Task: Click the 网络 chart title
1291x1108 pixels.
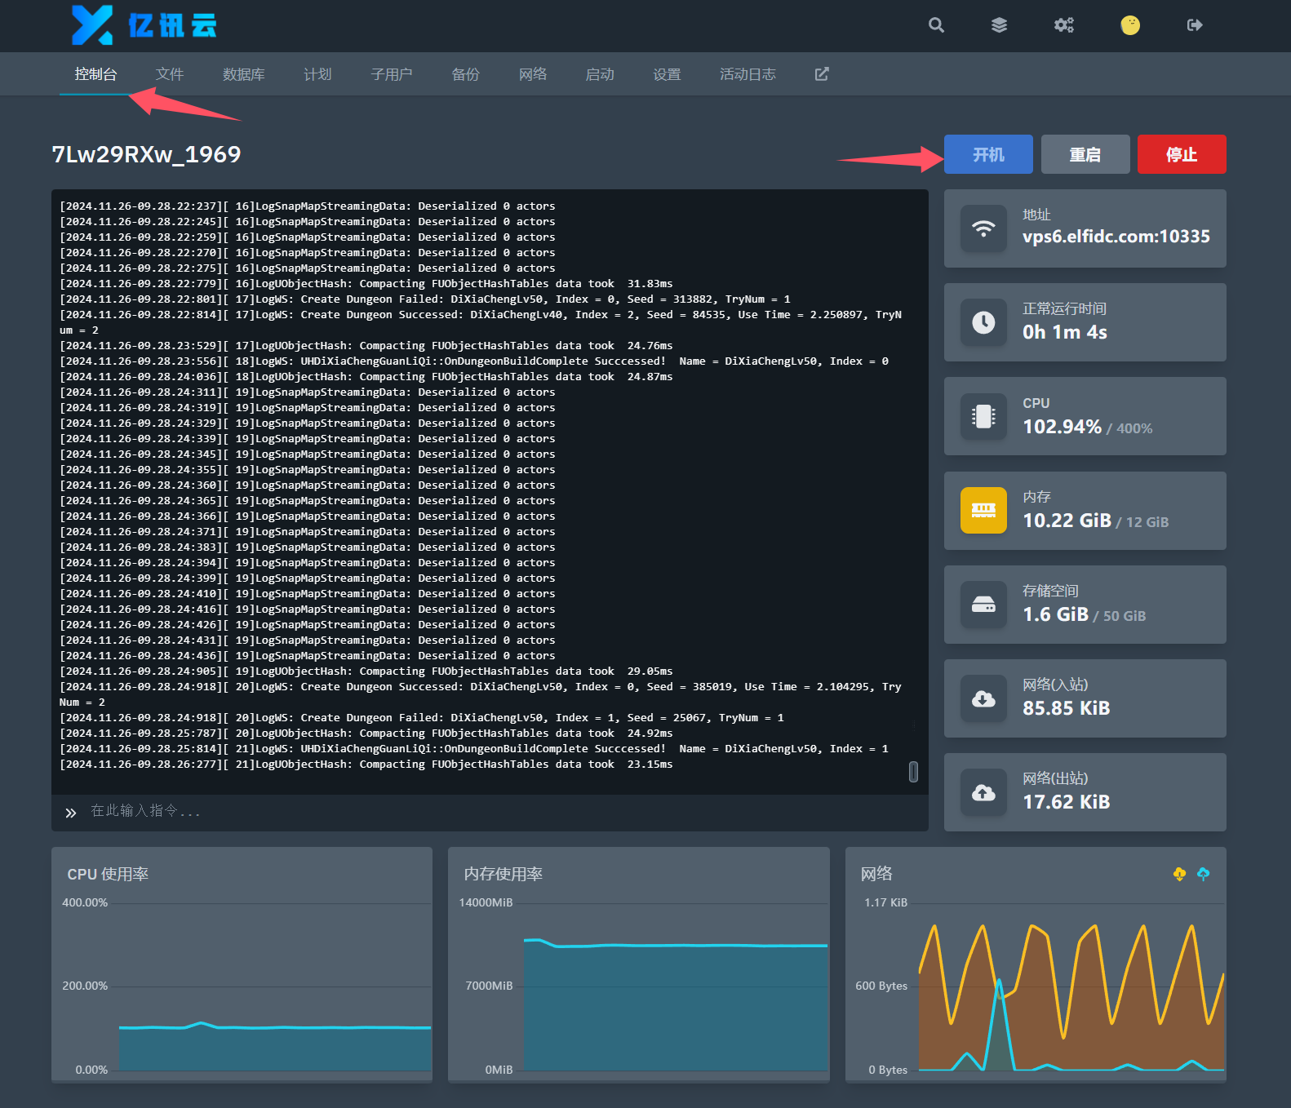Action: (876, 874)
